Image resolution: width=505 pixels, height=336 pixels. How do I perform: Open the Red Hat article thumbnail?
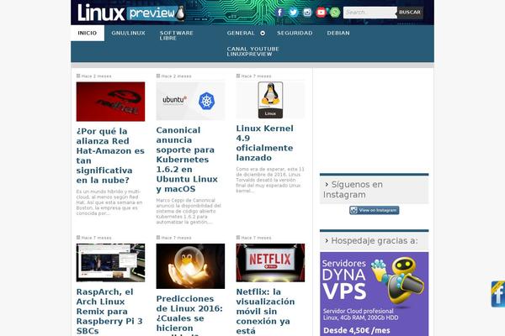[110, 102]
